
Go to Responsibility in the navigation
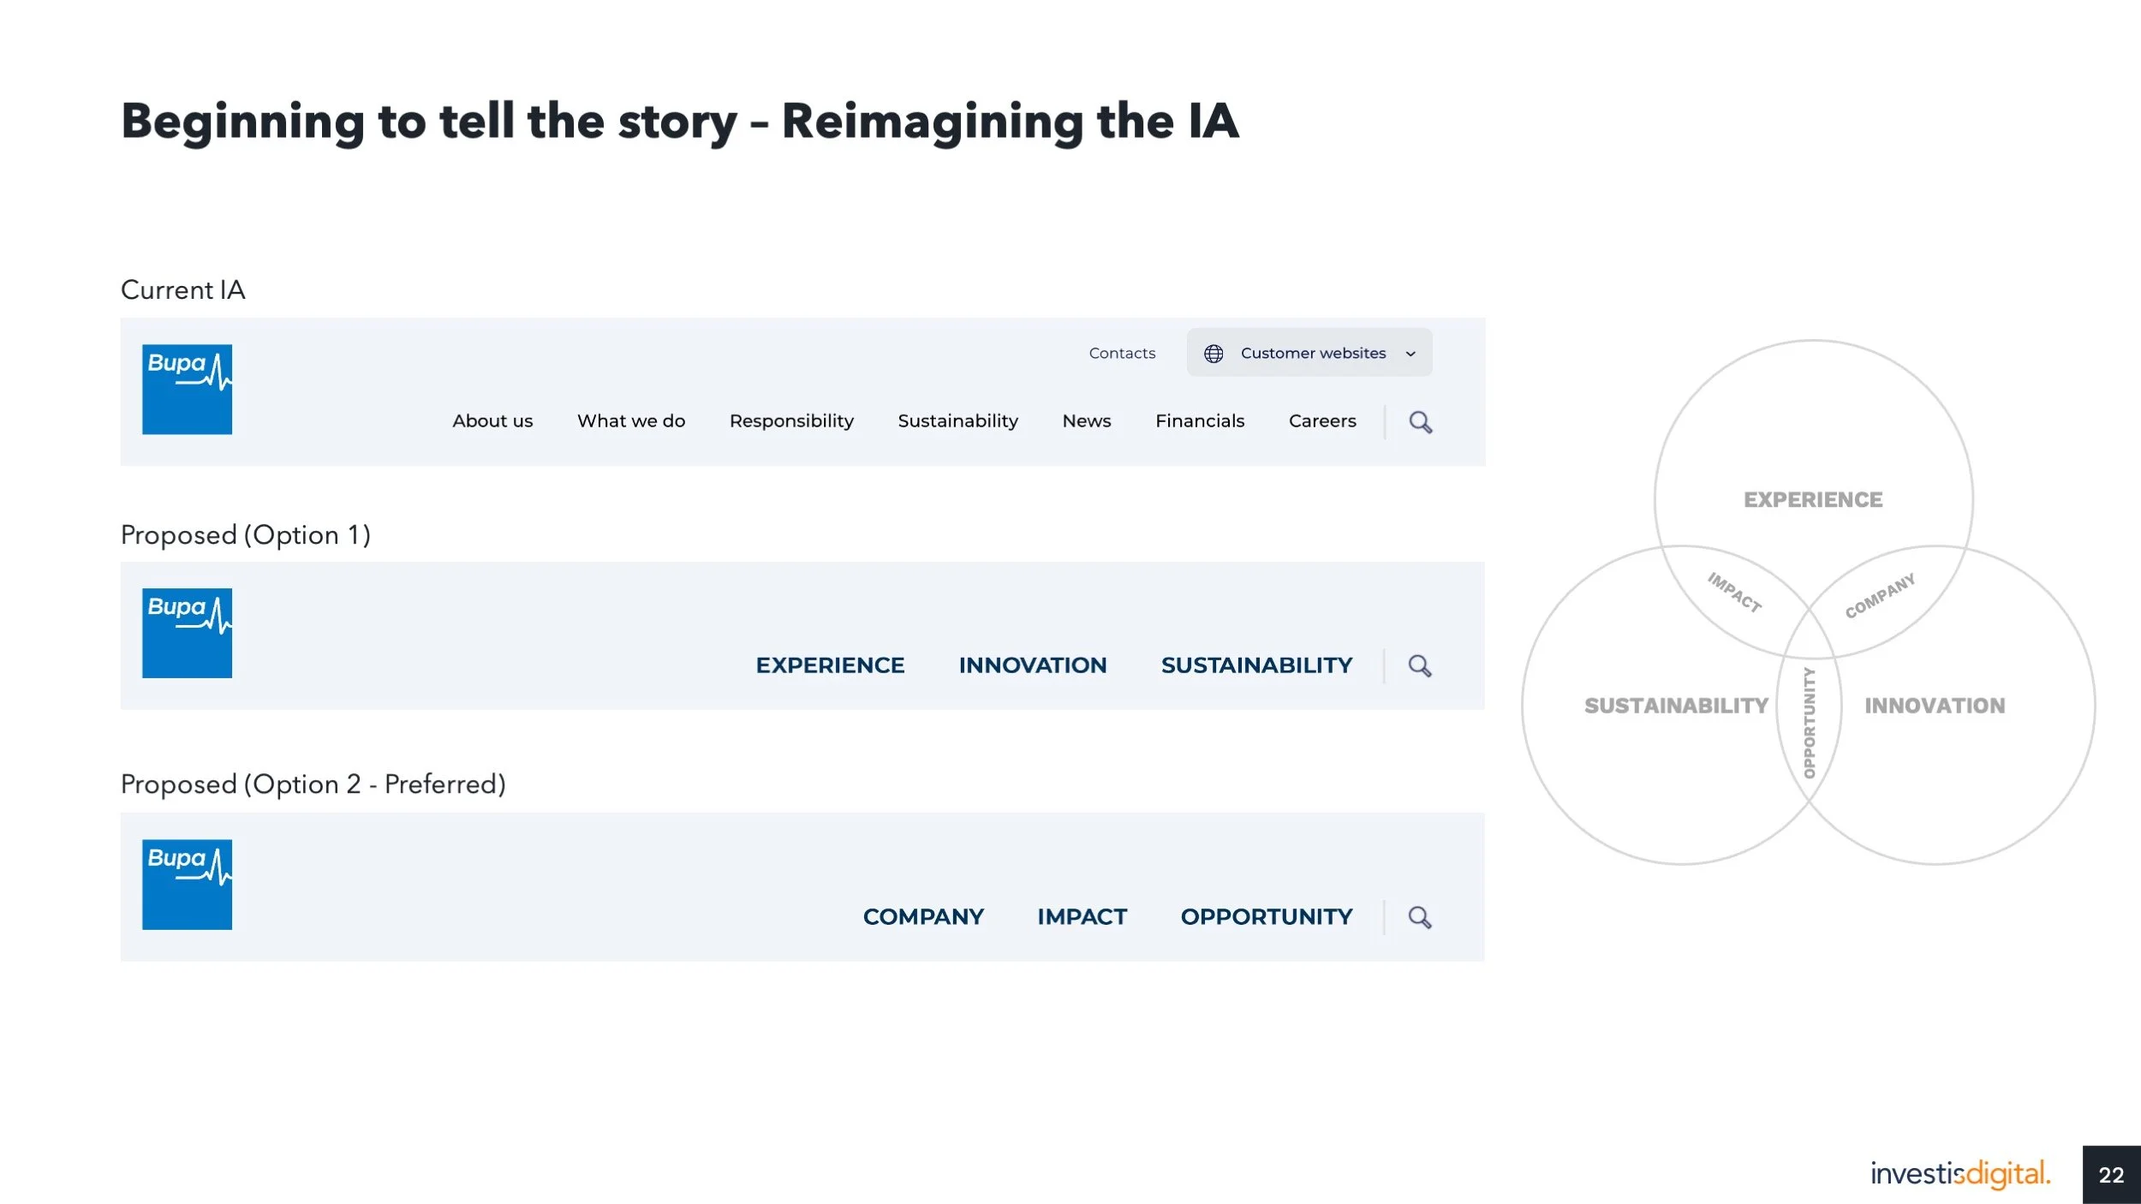791,421
